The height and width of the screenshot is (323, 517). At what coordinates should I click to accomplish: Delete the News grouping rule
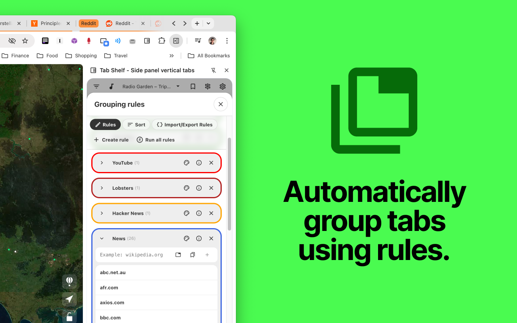[x=211, y=239]
